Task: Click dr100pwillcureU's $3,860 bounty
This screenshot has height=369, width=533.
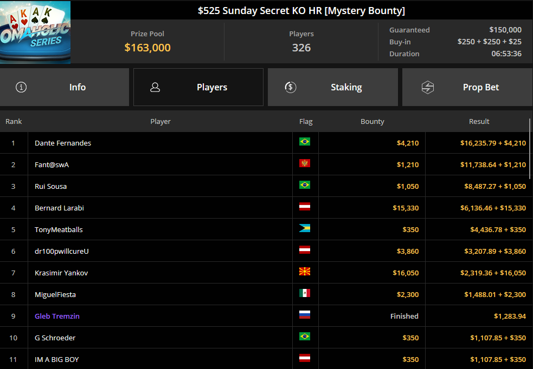Action: coord(408,251)
